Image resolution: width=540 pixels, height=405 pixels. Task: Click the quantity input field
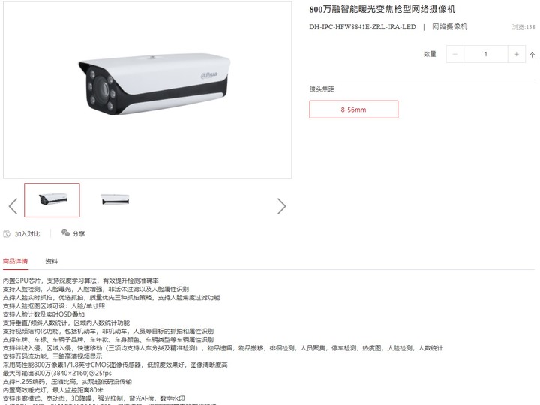click(x=485, y=54)
